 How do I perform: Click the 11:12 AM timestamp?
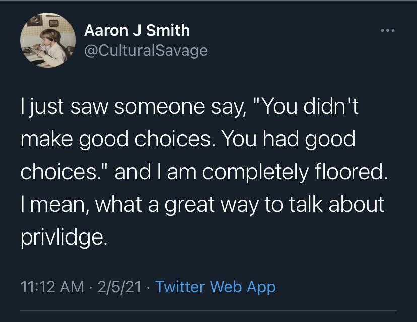pyautogui.click(x=52, y=287)
